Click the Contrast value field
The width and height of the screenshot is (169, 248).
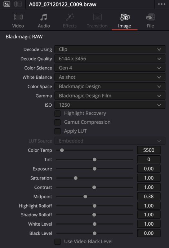tap(149, 187)
